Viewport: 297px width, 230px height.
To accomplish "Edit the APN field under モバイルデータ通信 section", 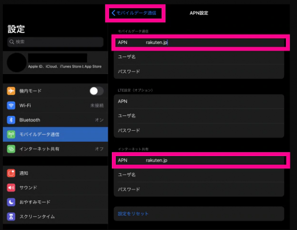I will pyautogui.click(x=199, y=42).
